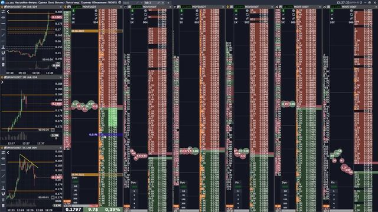
Task: Click the 0,39% position result at the bottom
Action: click(x=112, y=210)
